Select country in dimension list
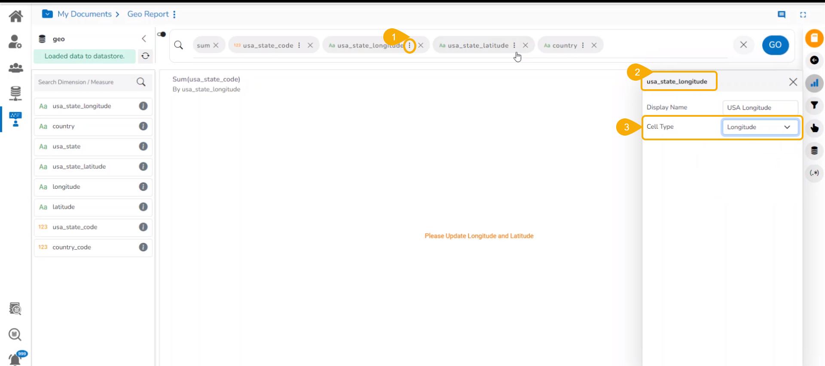 click(93, 126)
